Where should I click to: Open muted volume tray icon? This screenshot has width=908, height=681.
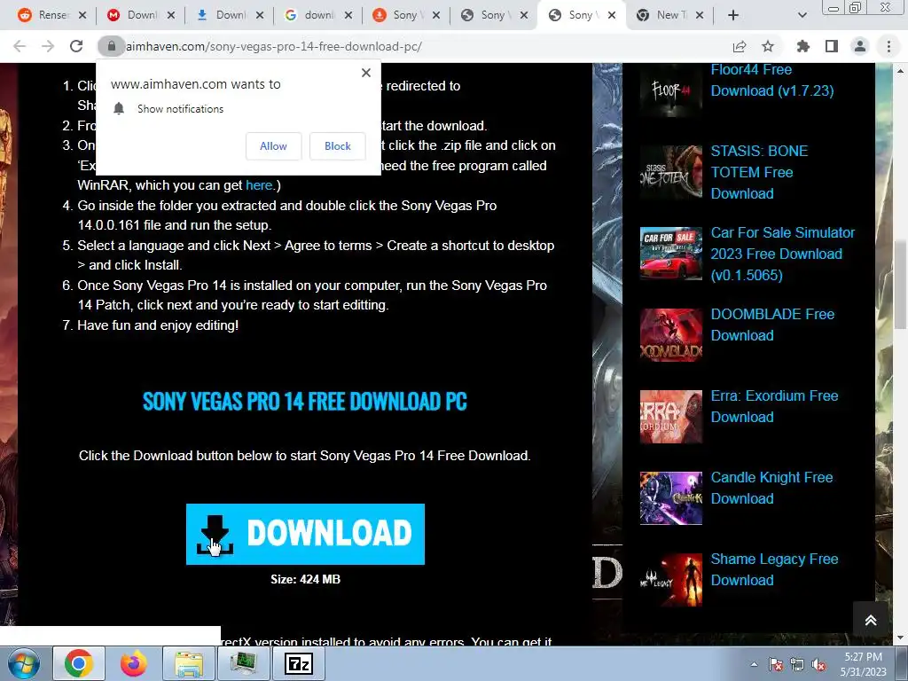(x=818, y=665)
